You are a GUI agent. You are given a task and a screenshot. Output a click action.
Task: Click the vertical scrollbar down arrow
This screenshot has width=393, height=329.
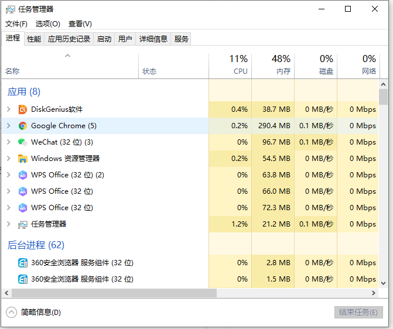pos(384,283)
